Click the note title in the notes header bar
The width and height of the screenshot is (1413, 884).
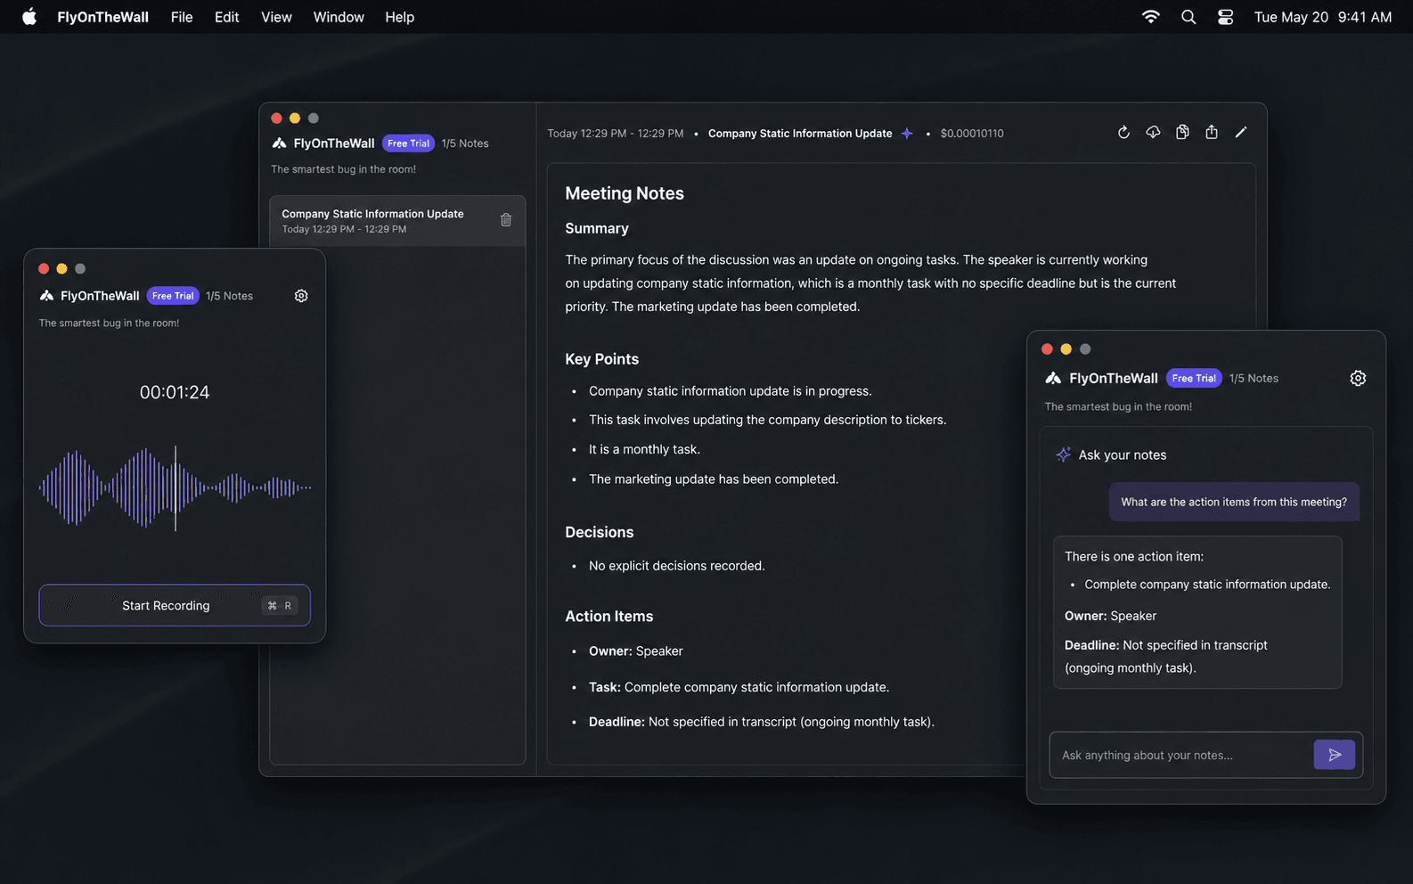(x=800, y=134)
